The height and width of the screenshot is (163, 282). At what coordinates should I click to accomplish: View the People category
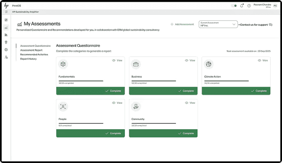117,103
